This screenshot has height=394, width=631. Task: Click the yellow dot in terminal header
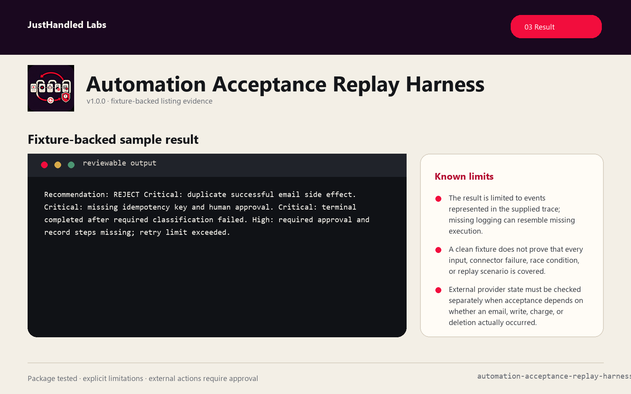[58, 165]
